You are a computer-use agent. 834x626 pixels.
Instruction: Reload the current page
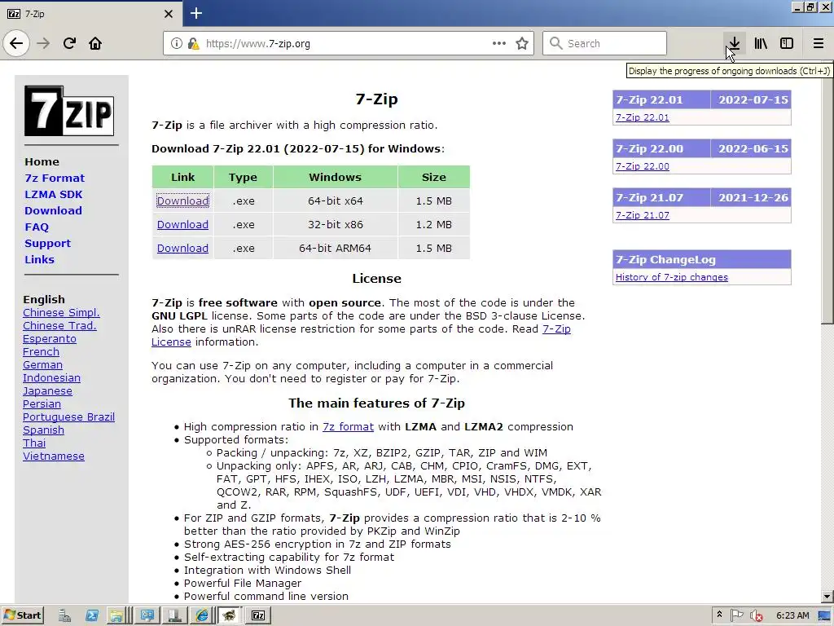(70, 43)
